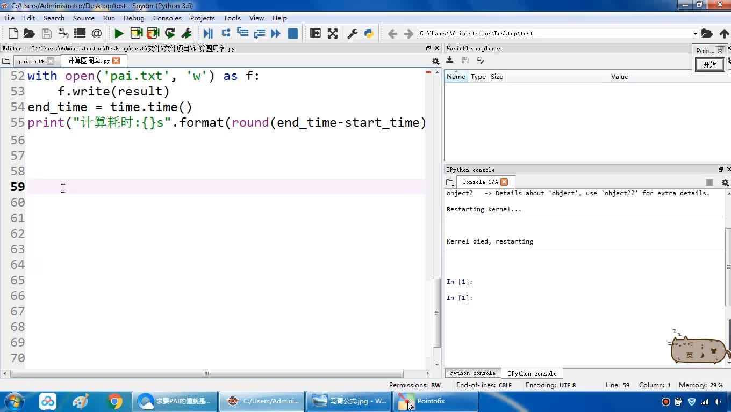Toggle fullscreen mode with the crossed-arrows icon
The height and width of the screenshot is (412, 731).
333,34
